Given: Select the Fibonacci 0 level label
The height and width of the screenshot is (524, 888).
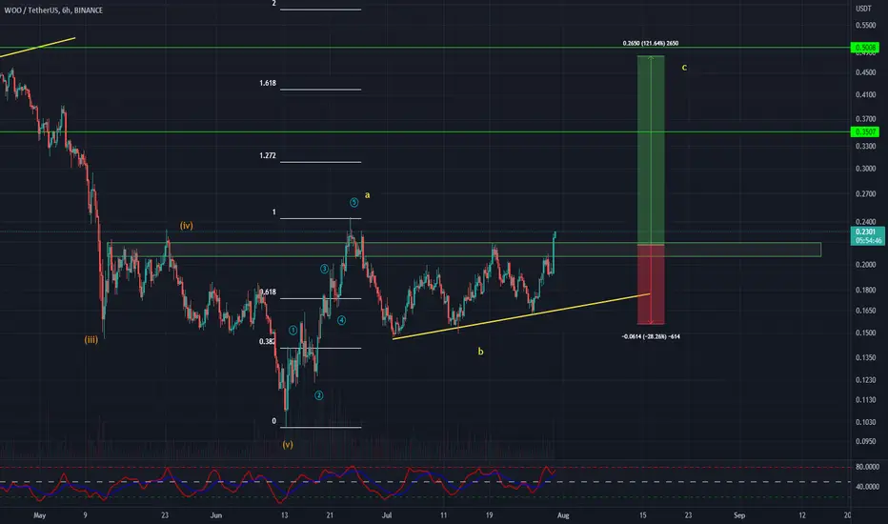Looking at the screenshot, I should [274, 421].
